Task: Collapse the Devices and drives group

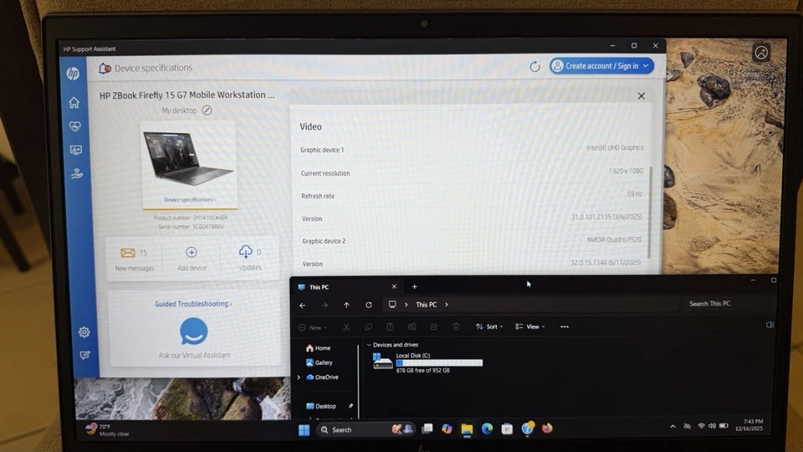Action: click(369, 345)
